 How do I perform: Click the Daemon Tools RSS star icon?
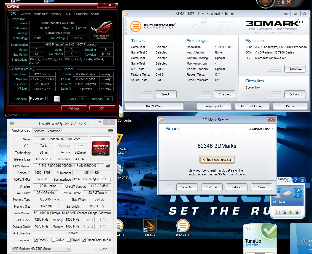(x=302, y=180)
